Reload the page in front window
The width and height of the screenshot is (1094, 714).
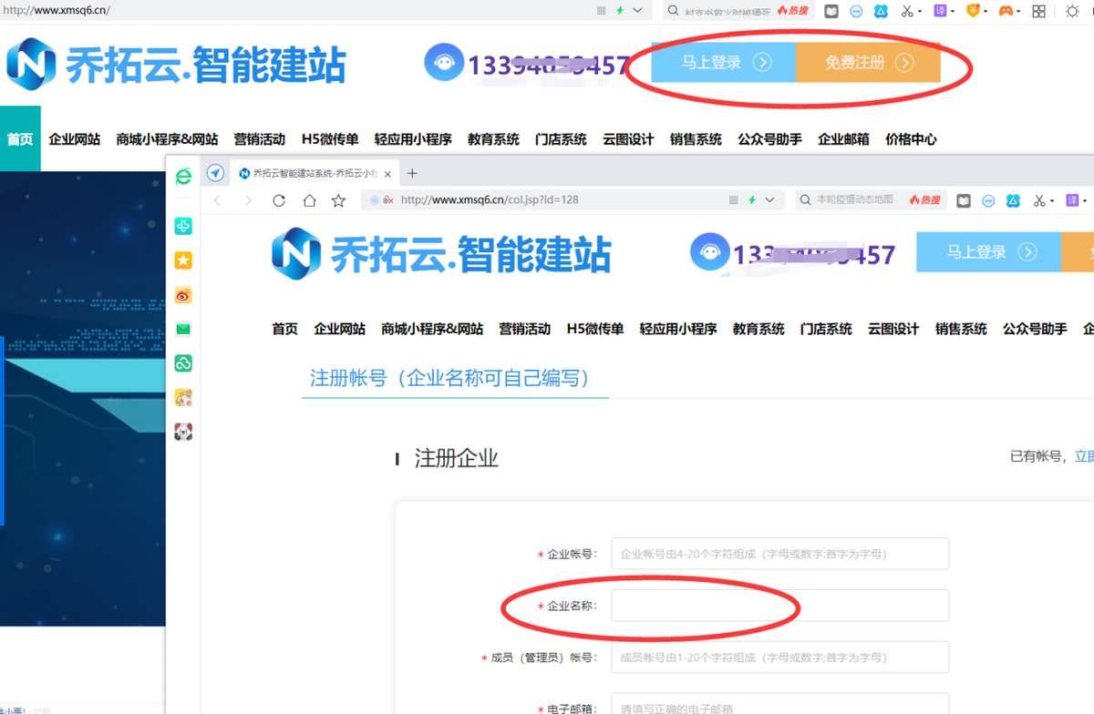click(279, 200)
